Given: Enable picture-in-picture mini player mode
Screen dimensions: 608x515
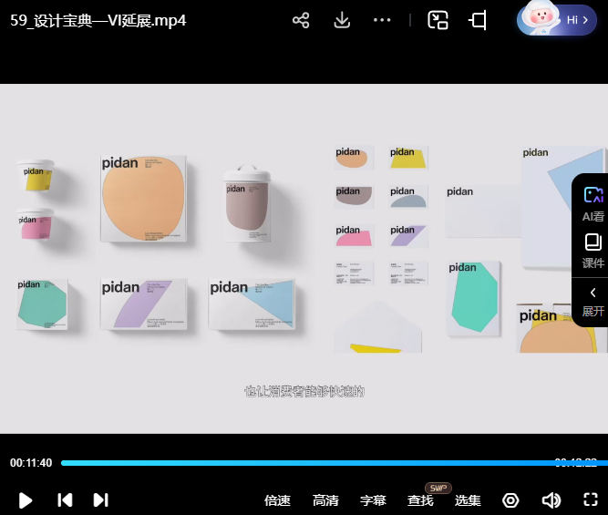Looking at the screenshot, I should 438,20.
